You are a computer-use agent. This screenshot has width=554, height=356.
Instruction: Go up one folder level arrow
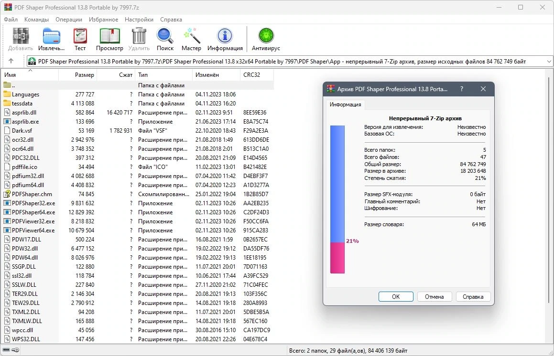pyautogui.click(x=11, y=61)
